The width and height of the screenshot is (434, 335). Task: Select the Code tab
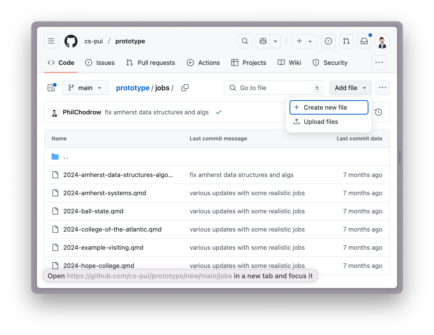pyautogui.click(x=61, y=63)
